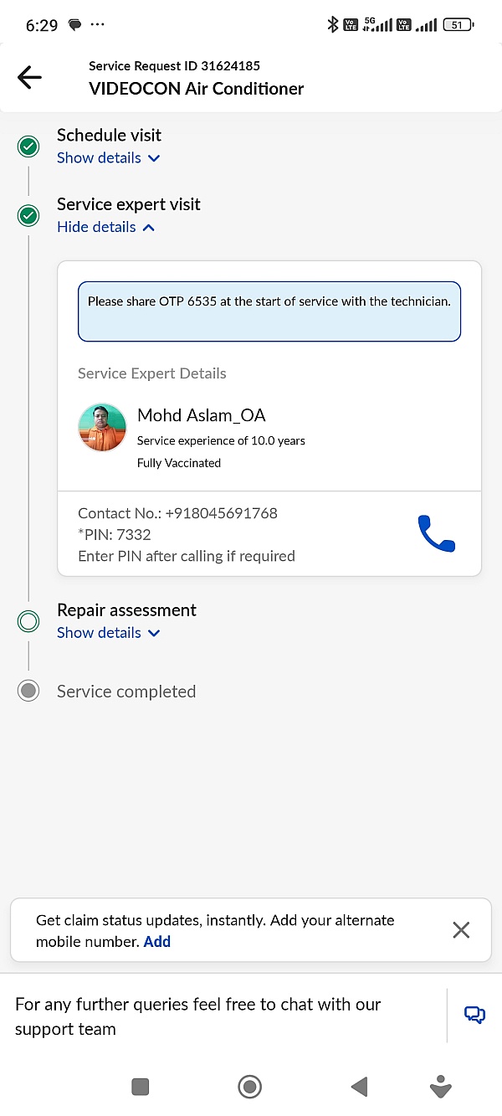Open support chat bubble icon
502x1116 pixels.
click(474, 1016)
